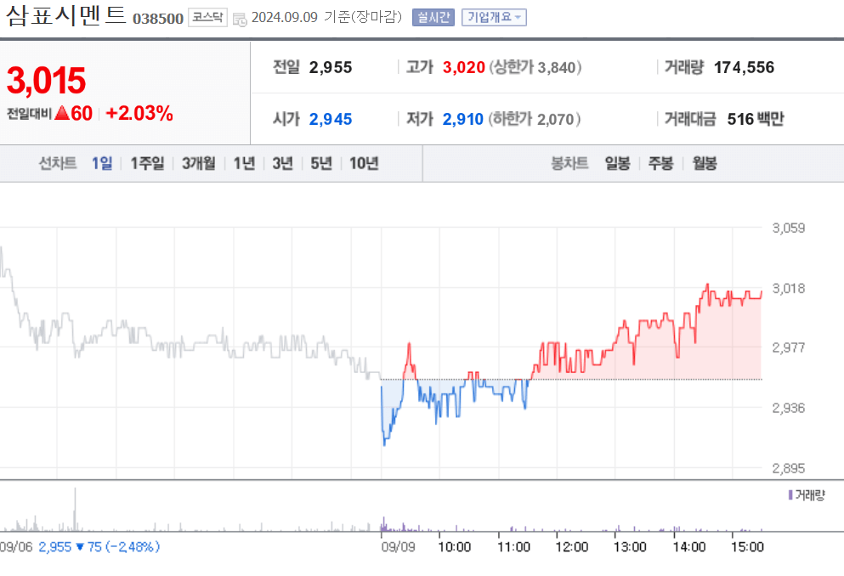Click the calendar clock icon beside the date

tap(240, 20)
